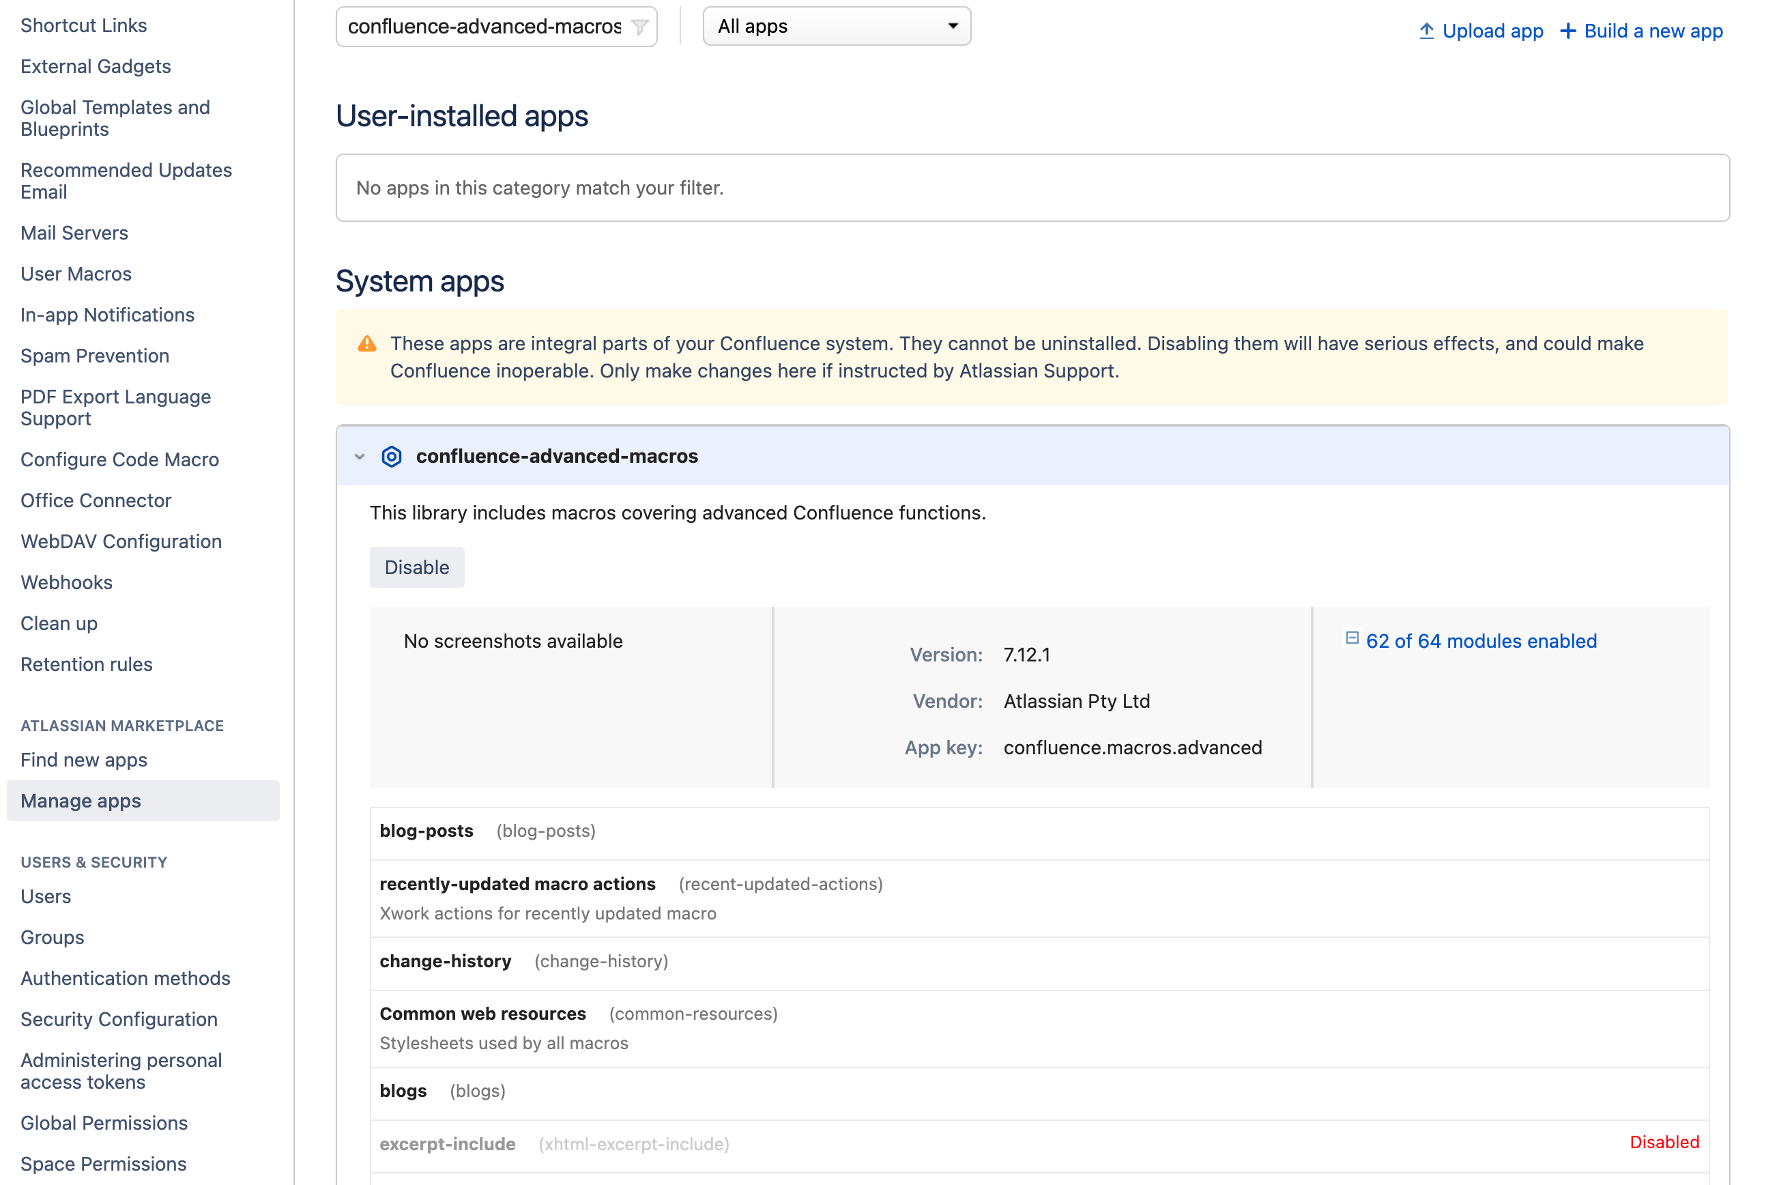This screenshot has width=1779, height=1185.
Task: Click the upload arrow icon
Action: click(1426, 31)
